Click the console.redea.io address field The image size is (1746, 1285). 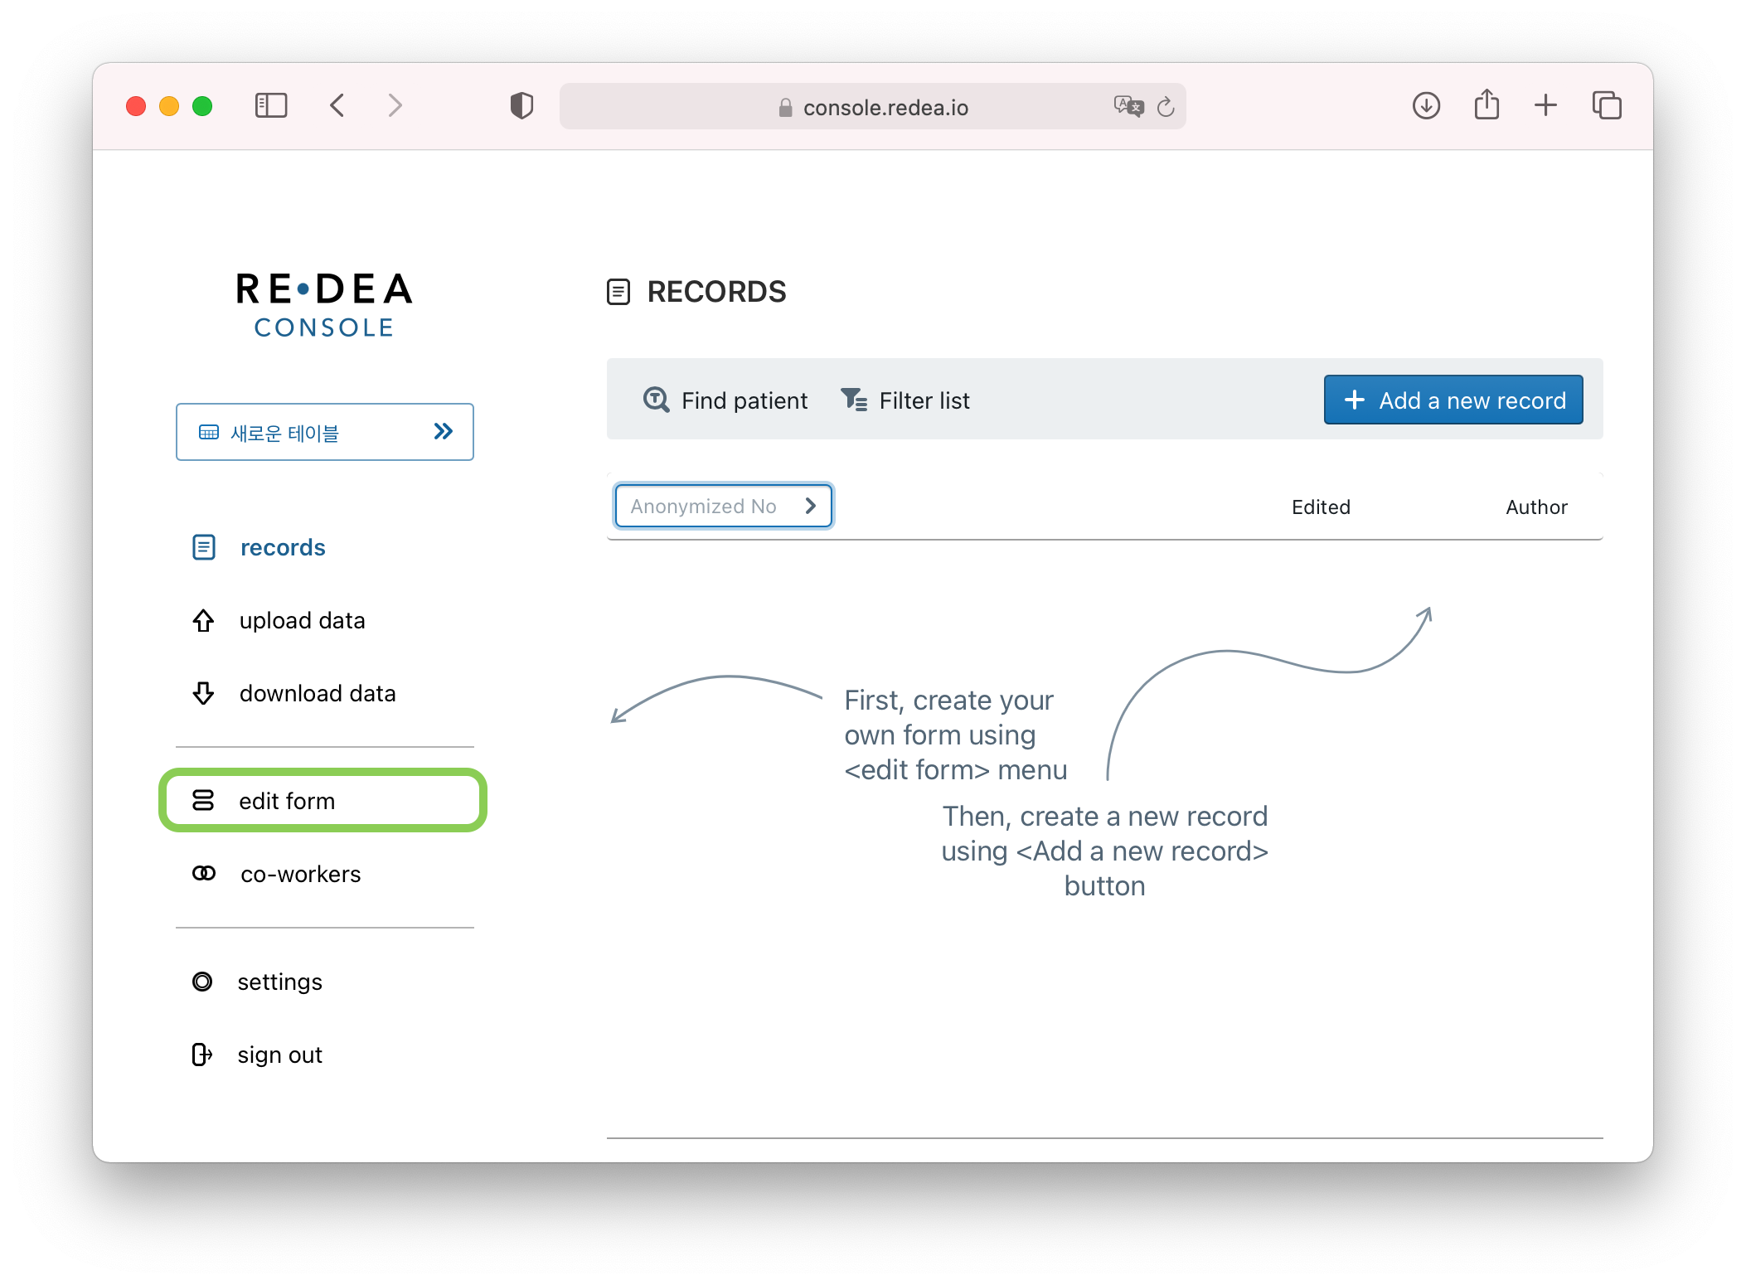pos(884,107)
